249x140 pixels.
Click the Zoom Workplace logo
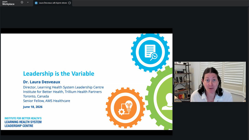coord(8,3)
